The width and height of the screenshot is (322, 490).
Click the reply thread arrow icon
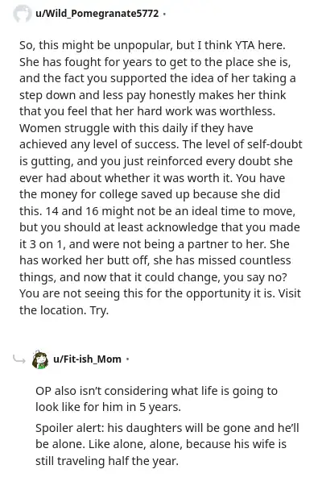tap(19, 359)
